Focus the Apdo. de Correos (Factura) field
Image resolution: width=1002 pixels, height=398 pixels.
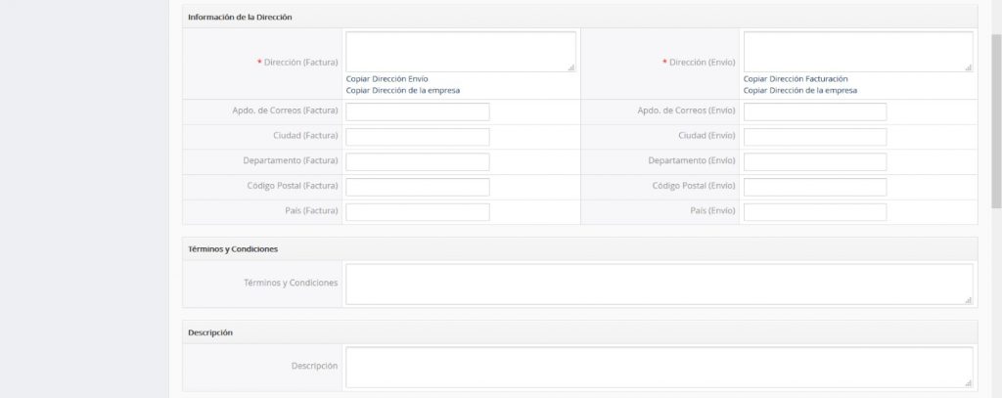click(x=417, y=111)
